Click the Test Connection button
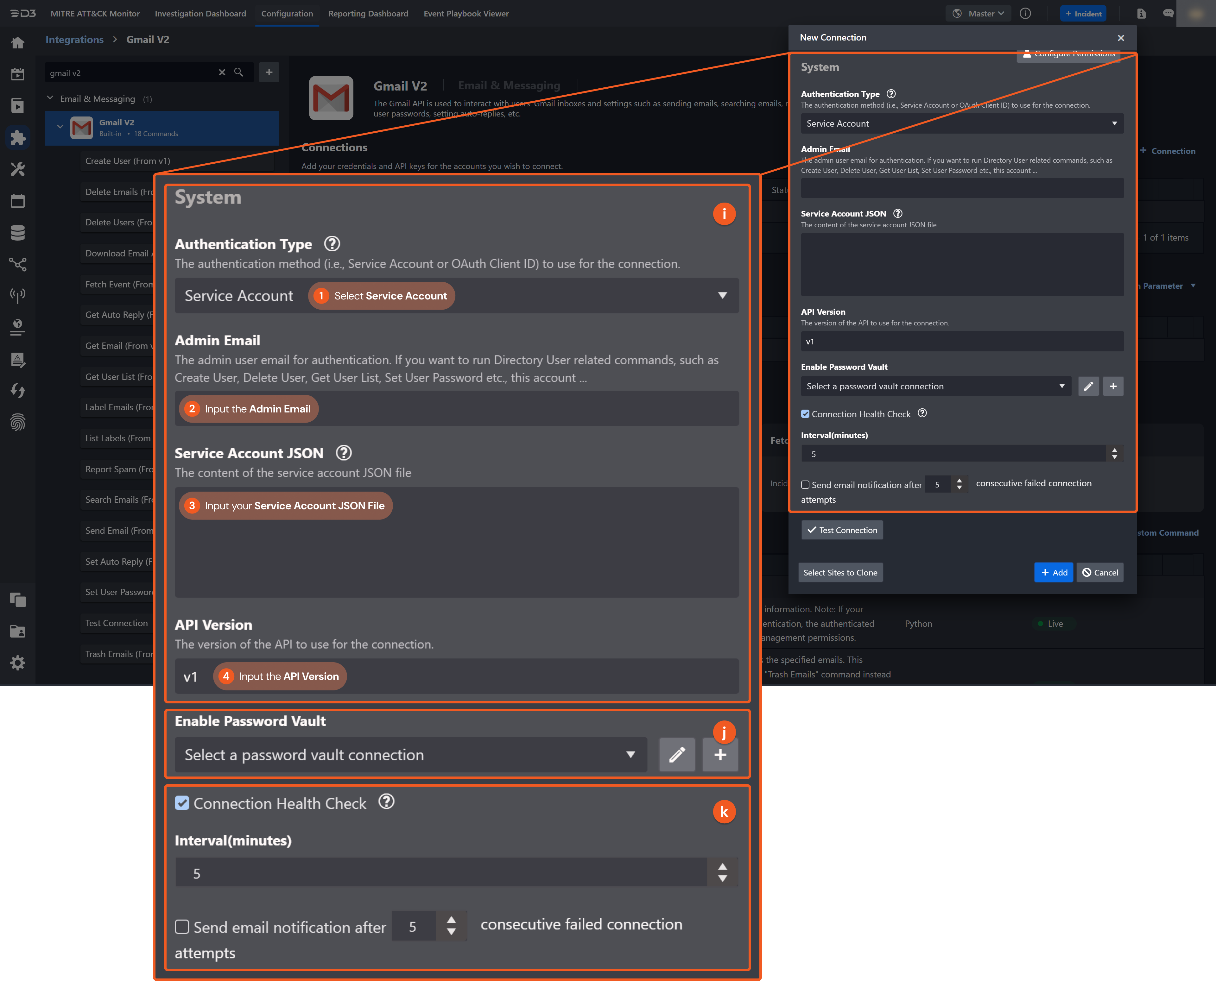 tap(842, 530)
